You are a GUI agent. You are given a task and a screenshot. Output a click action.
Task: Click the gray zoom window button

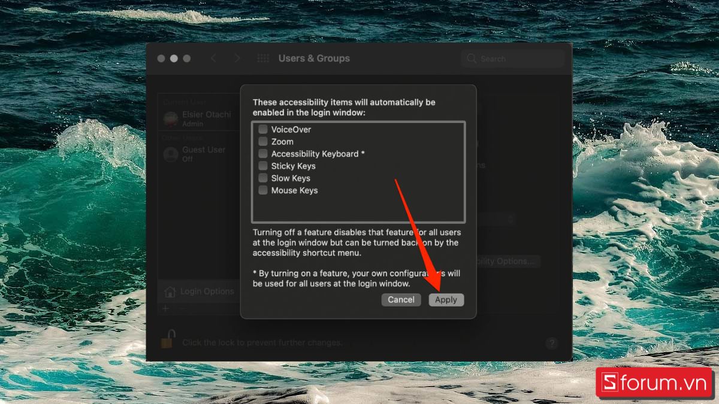(x=186, y=59)
